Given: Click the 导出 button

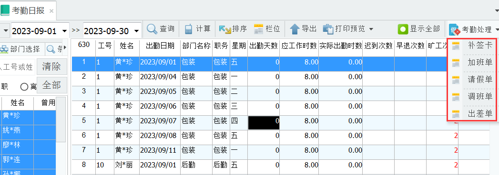Looking at the screenshot, I should (303, 29).
